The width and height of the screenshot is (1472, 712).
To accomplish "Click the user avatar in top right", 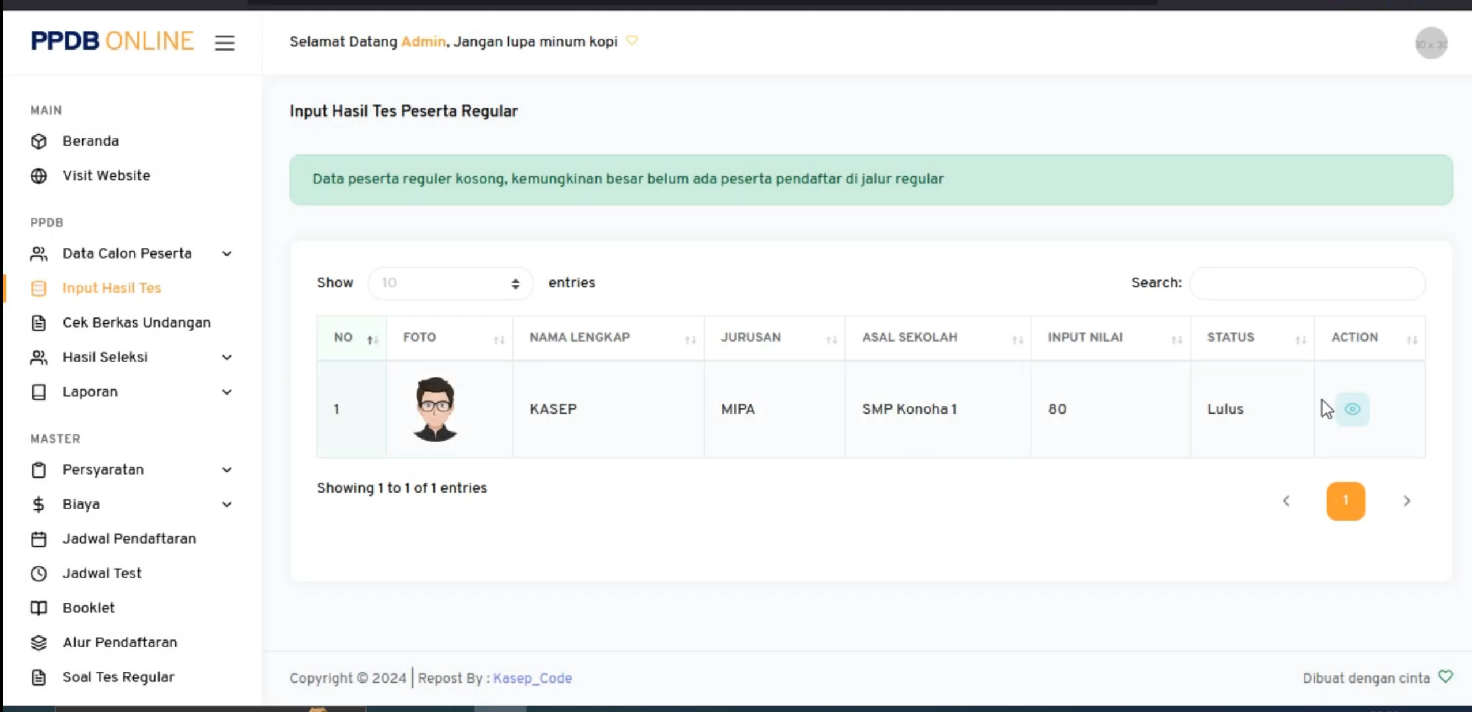I will (1431, 43).
